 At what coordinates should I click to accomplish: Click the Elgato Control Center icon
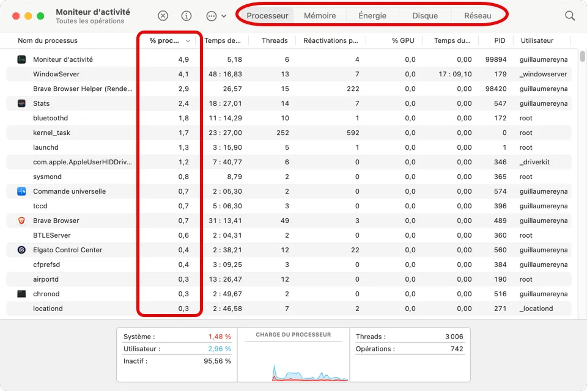[x=22, y=250]
